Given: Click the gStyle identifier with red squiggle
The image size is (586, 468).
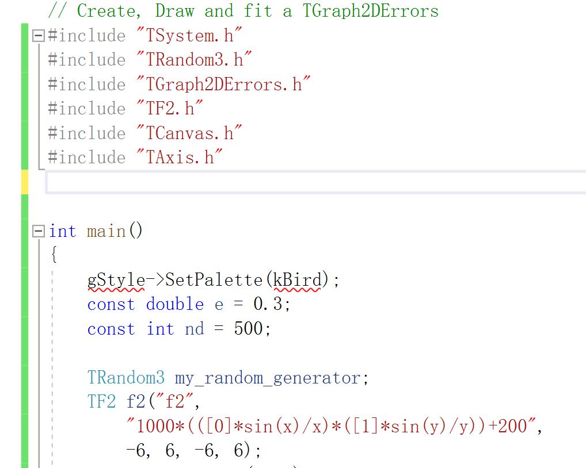Looking at the screenshot, I should [116, 280].
